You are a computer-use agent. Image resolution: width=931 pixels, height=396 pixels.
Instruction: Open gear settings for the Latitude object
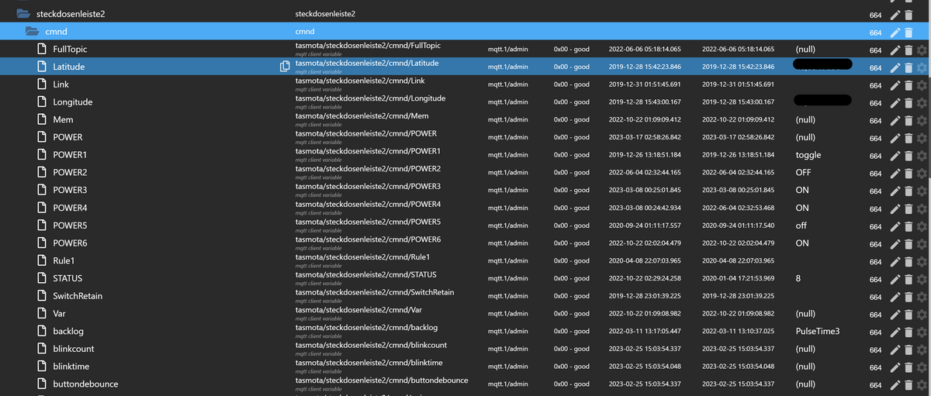[921, 67]
